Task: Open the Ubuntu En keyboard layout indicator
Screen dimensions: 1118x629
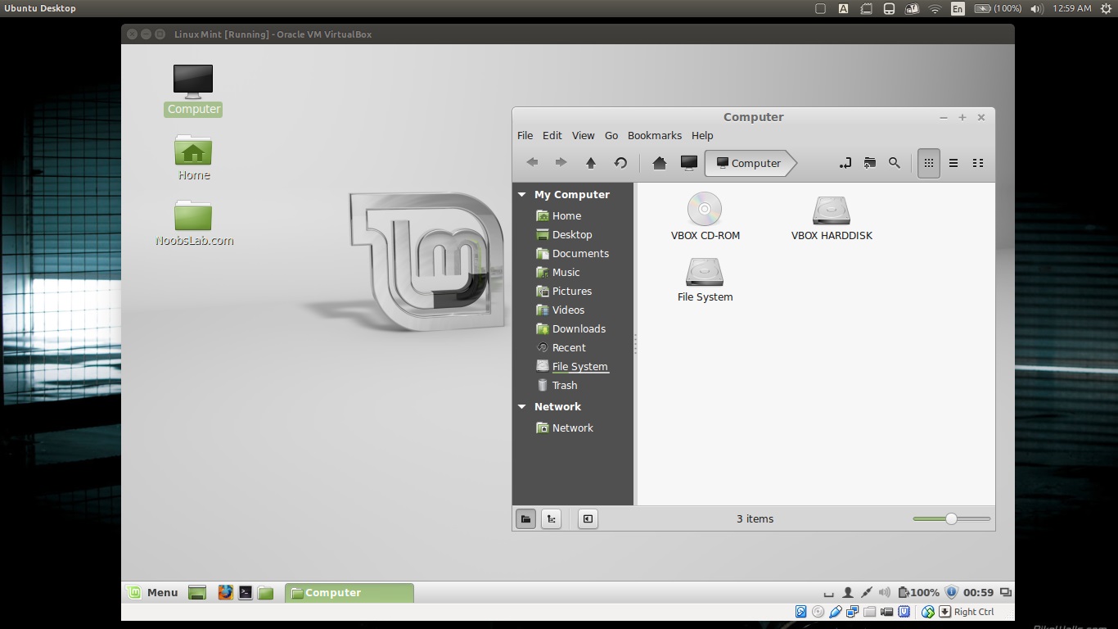Action: pyautogui.click(x=958, y=8)
